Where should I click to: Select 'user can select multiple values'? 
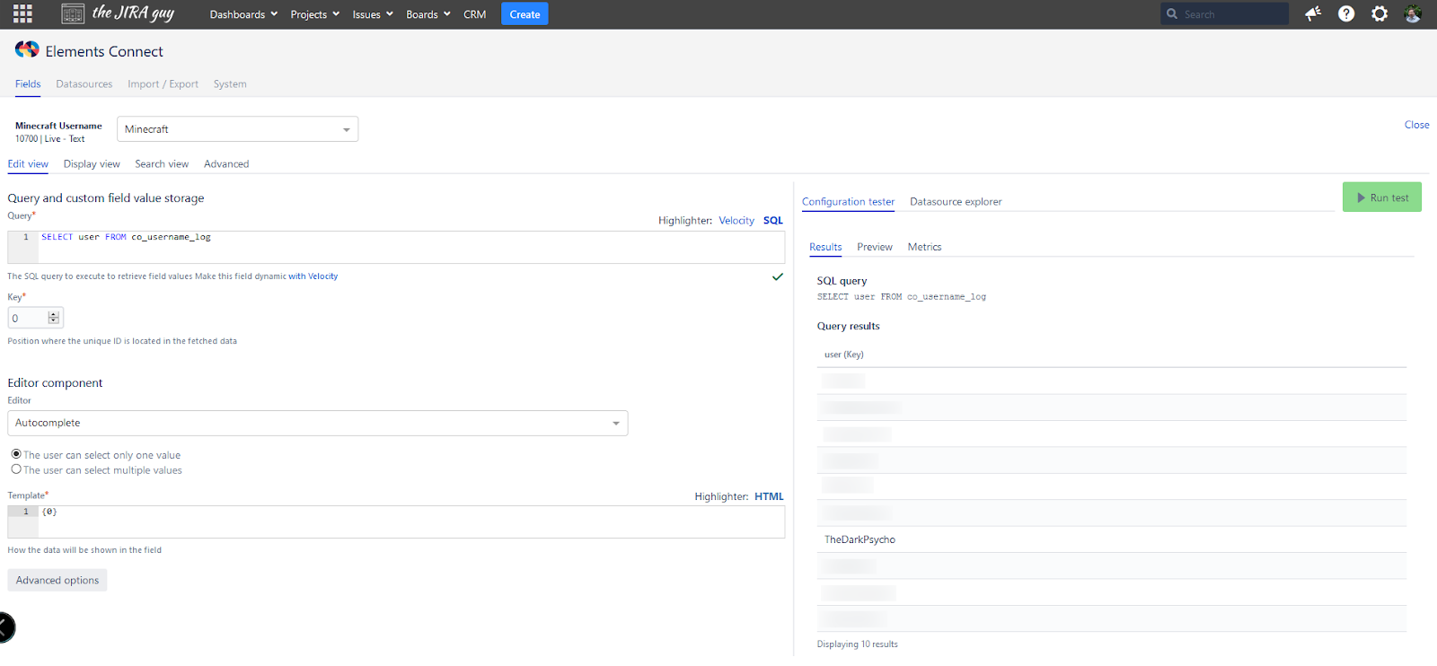(16, 469)
